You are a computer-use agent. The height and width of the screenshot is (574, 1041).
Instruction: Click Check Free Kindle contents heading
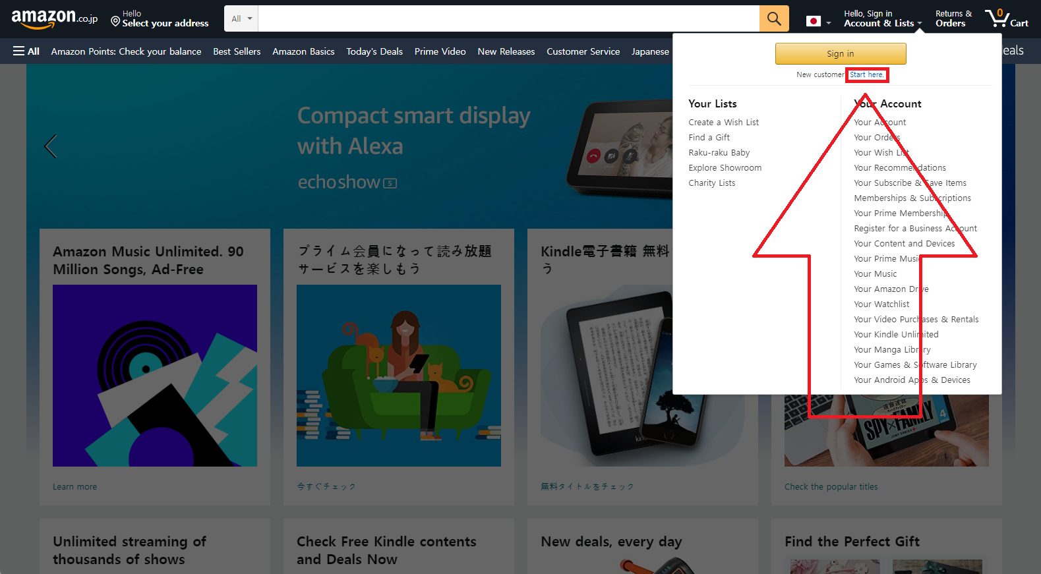[386, 550]
